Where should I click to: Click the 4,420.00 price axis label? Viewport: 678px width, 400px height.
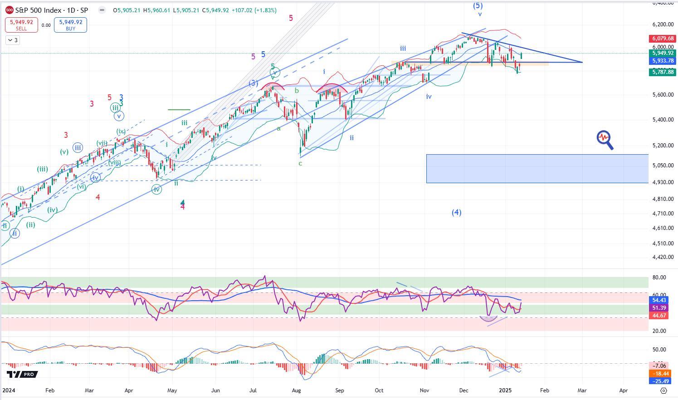pos(663,257)
